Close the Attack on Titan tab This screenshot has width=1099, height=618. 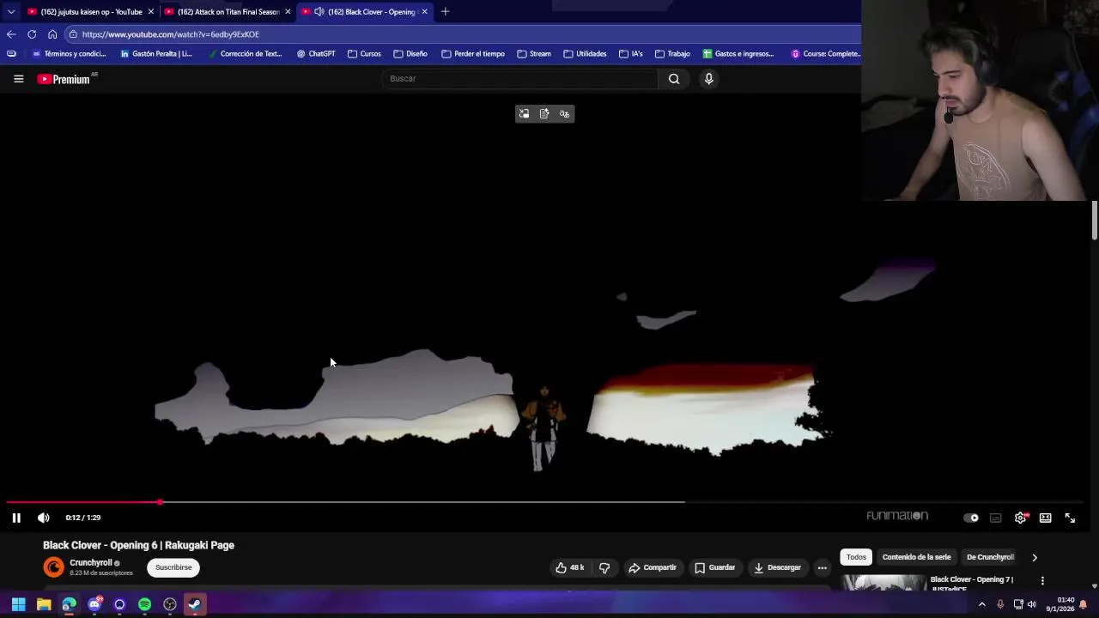288,12
